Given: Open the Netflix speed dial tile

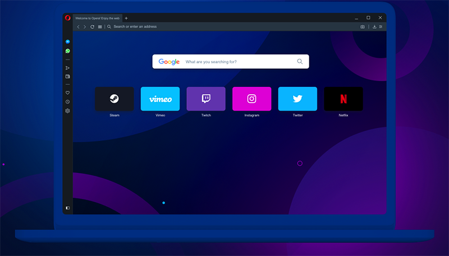Looking at the screenshot, I should (x=343, y=99).
